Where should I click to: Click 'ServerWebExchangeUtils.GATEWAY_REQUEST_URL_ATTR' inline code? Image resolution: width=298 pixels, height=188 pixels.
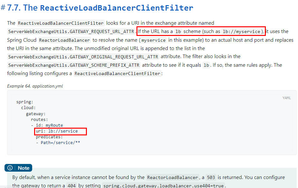pos(71,31)
